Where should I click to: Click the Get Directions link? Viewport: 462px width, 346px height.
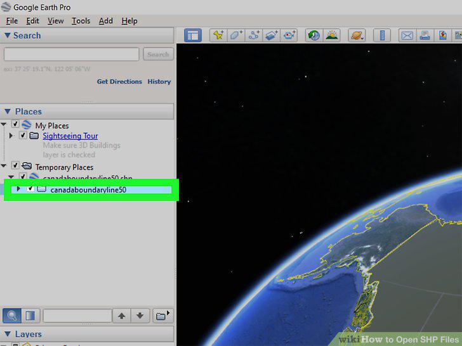119,82
